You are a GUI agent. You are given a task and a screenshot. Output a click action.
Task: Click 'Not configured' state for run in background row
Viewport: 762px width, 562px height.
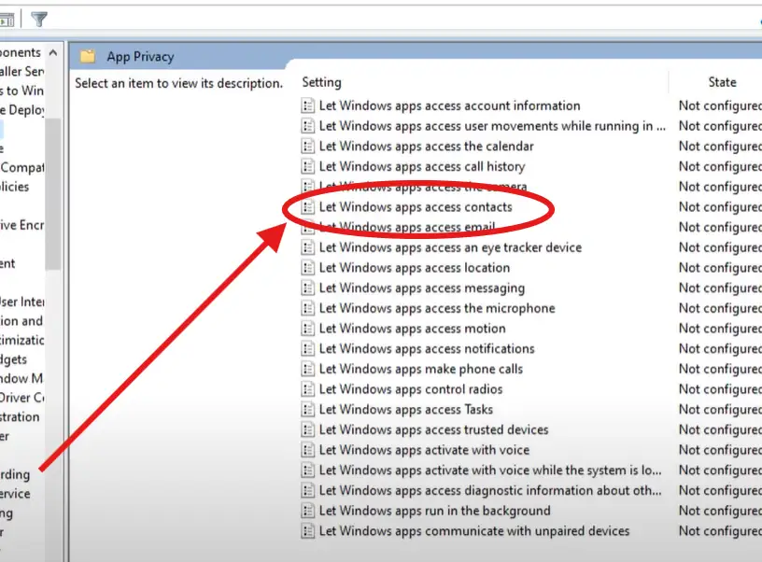(720, 511)
